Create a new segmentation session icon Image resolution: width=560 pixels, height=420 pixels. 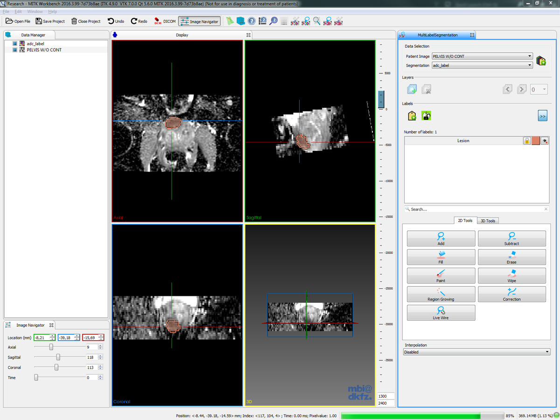click(541, 61)
